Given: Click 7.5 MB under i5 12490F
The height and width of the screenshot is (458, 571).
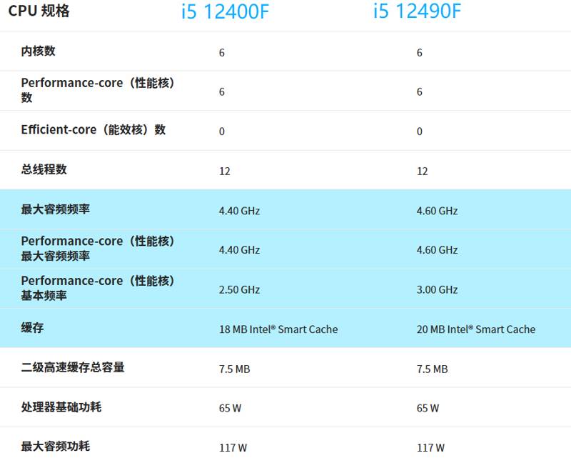Looking at the screenshot, I should tap(432, 369).
